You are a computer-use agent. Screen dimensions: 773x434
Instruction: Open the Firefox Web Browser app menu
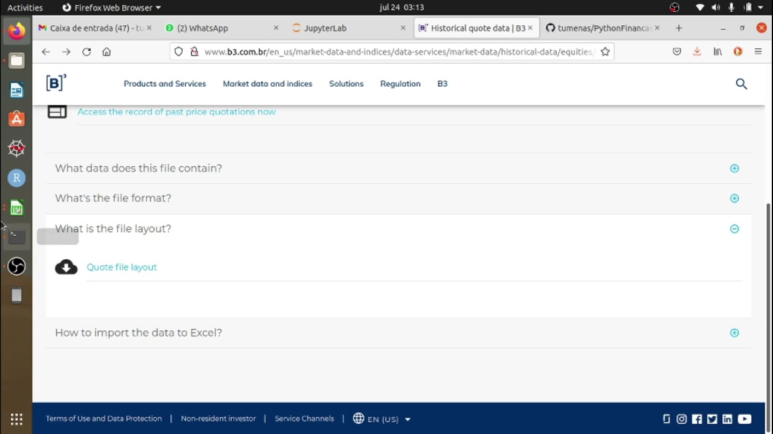pyautogui.click(x=112, y=7)
